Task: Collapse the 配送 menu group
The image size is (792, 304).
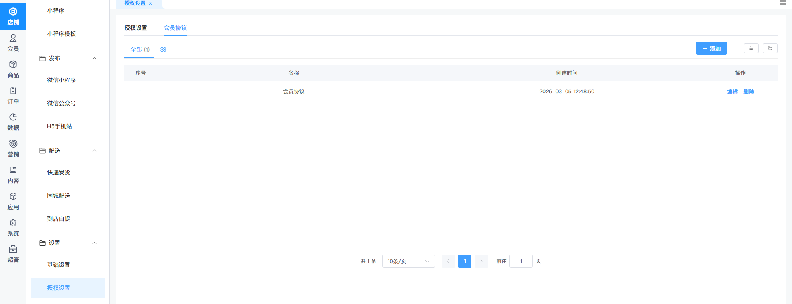Action: point(94,151)
